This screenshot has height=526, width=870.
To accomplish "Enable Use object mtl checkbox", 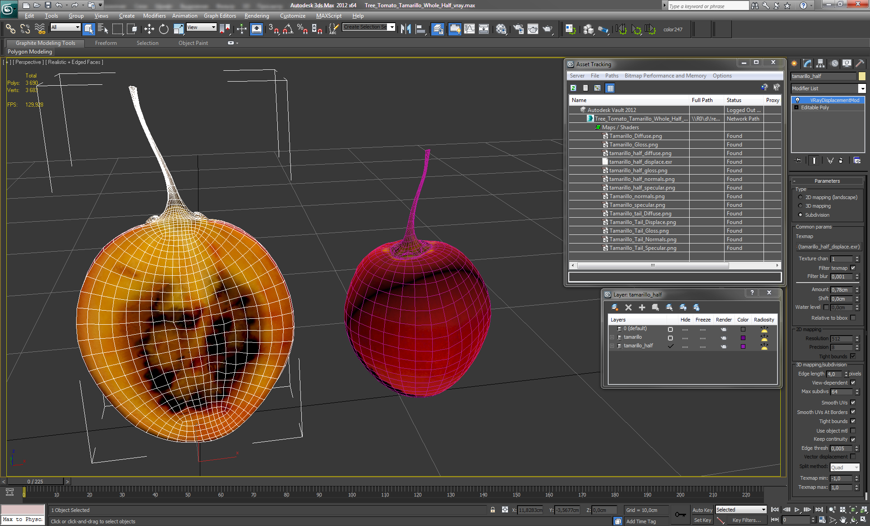I will pos(853,431).
